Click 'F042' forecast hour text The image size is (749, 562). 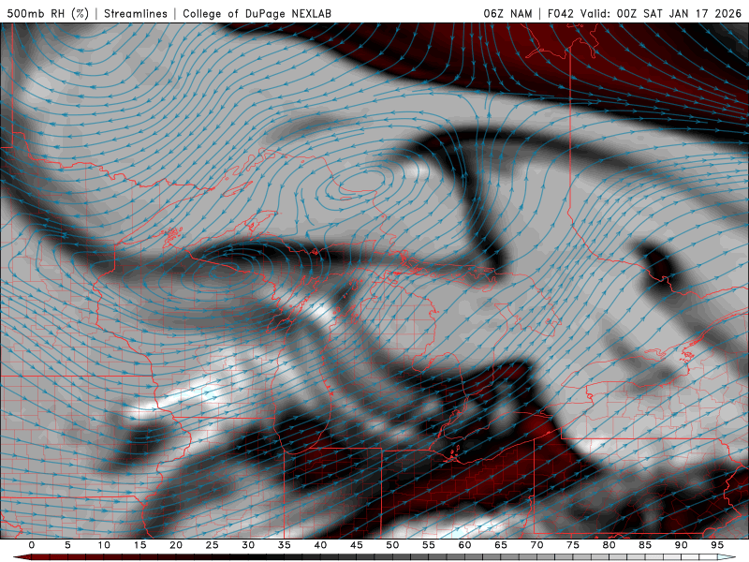[561, 14]
